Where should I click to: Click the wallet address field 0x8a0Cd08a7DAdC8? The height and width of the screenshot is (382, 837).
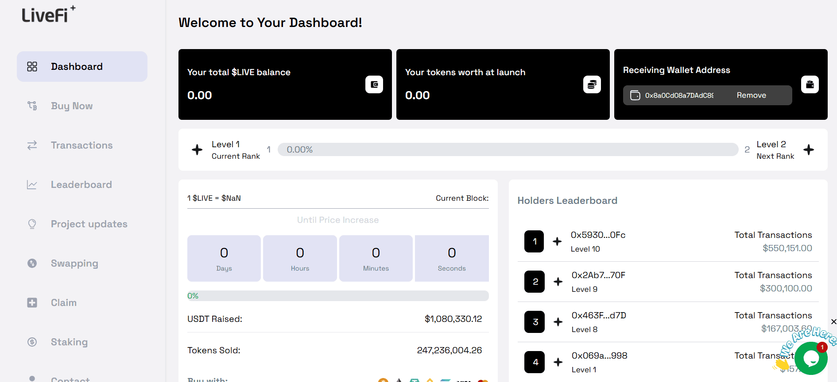click(x=678, y=95)
